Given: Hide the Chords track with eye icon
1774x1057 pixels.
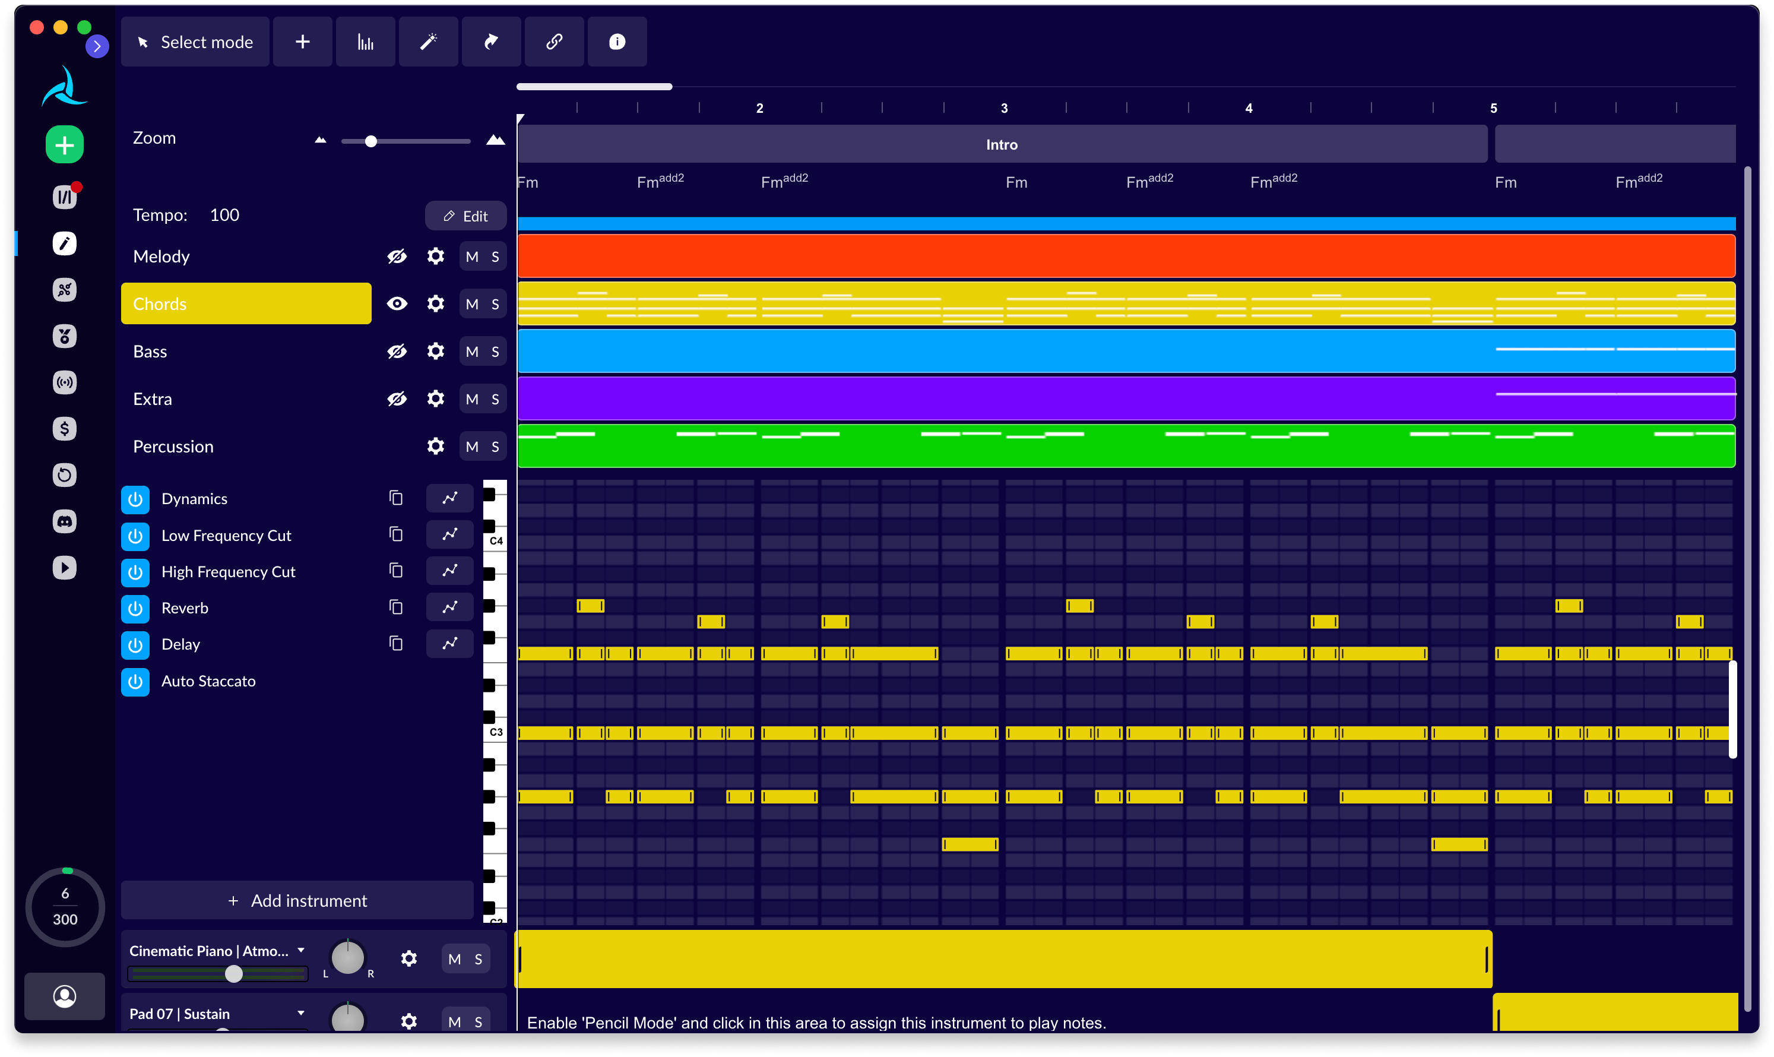Looking at the screenshot, I should 397,304.
